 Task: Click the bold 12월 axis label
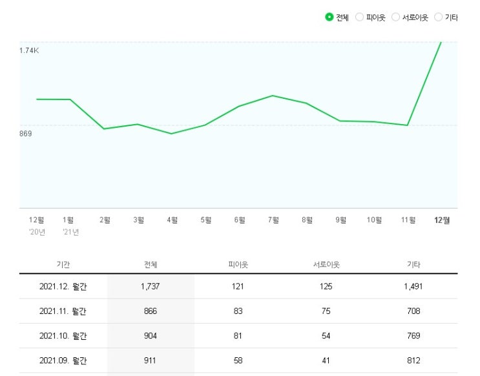pyautogui.click(x=442, y=220)
